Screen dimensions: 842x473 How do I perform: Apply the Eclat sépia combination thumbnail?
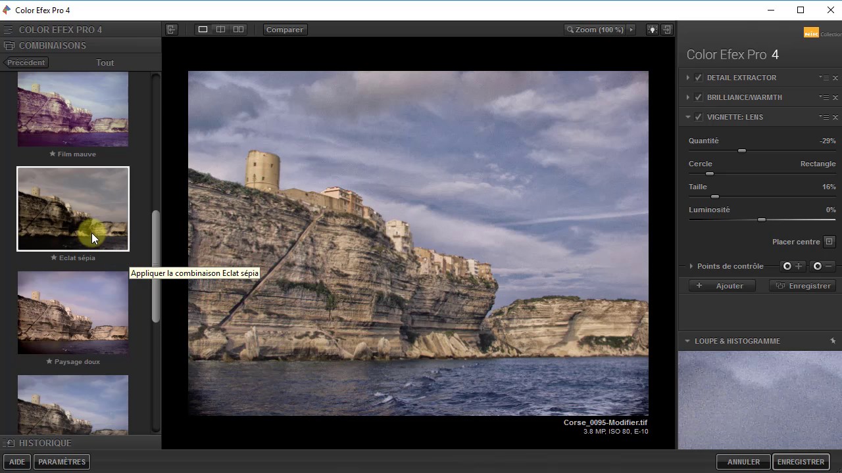coord(73,209)
